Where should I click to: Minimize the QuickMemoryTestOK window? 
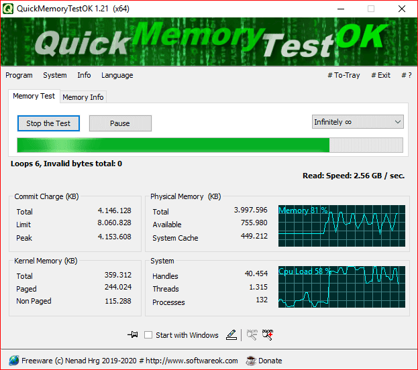[x=340, y=9]
